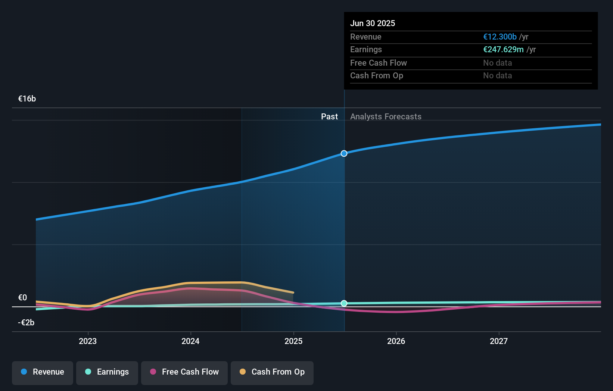This screenshot has height=391, width=613.
Task: Click the €16b y-axis label
Action: [27, 98]
